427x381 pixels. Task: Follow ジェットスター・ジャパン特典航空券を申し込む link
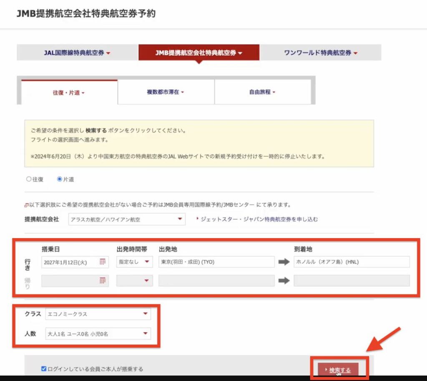click(259, 219)
